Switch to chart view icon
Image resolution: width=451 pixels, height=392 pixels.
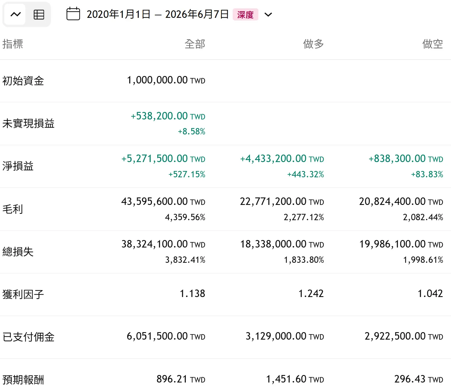pyautogui.click(x=15, y=14)
